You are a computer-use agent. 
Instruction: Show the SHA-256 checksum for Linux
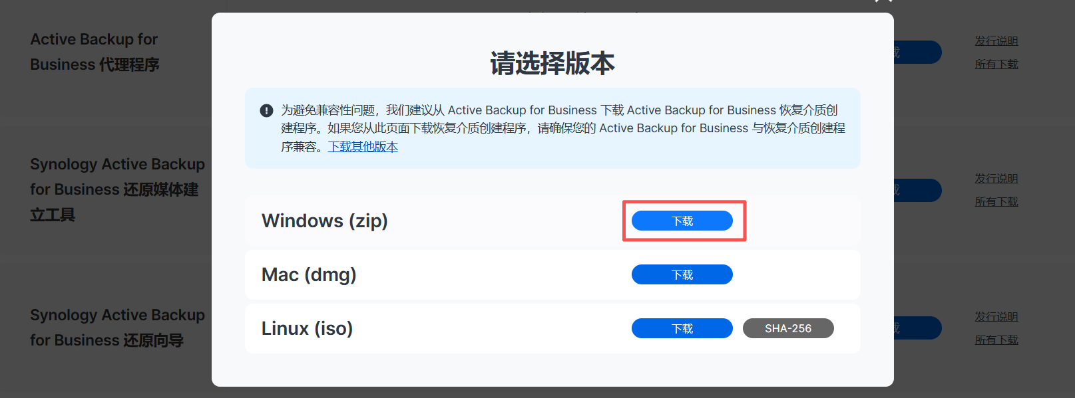coord(787,328)
